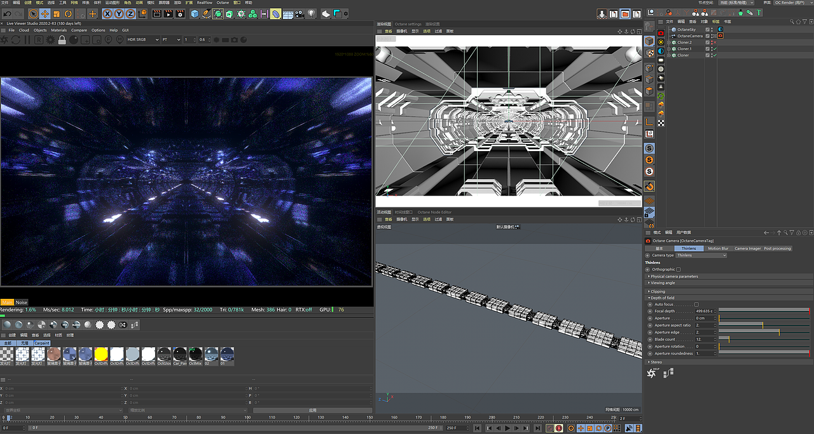Screen dimensions: 814x434
Task: Open Edit Render Settings clapperboard with gear
Action: tap(181, 13)
